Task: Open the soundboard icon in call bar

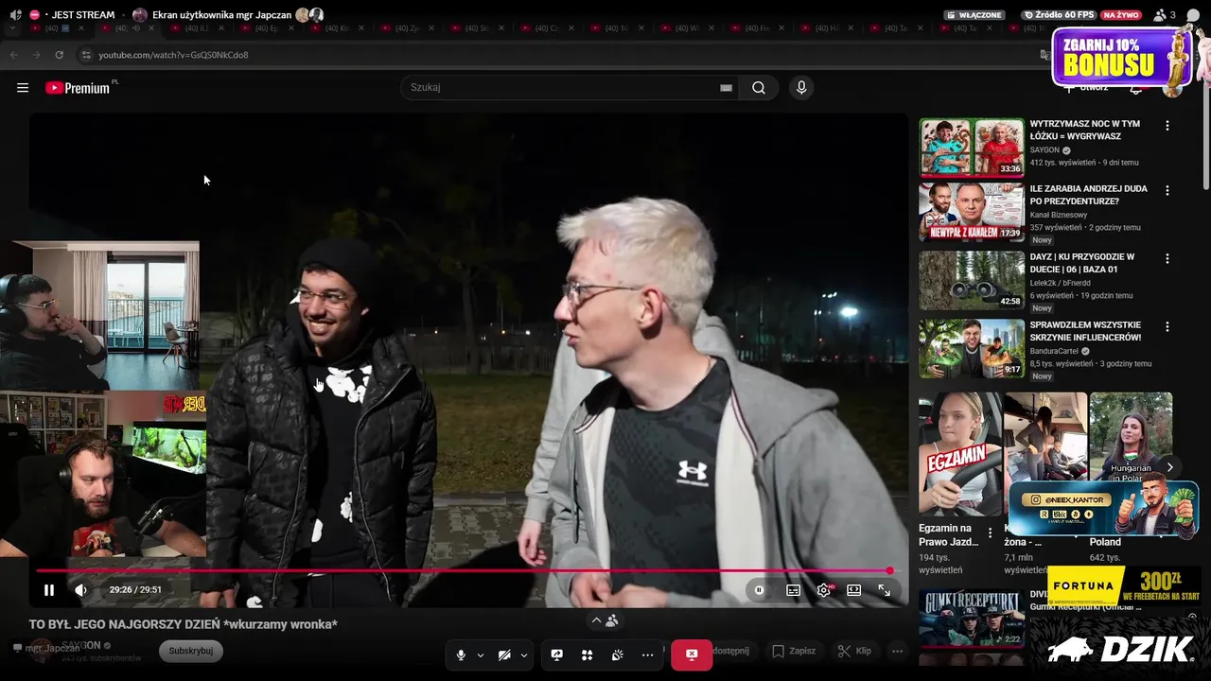Action: 617,655
